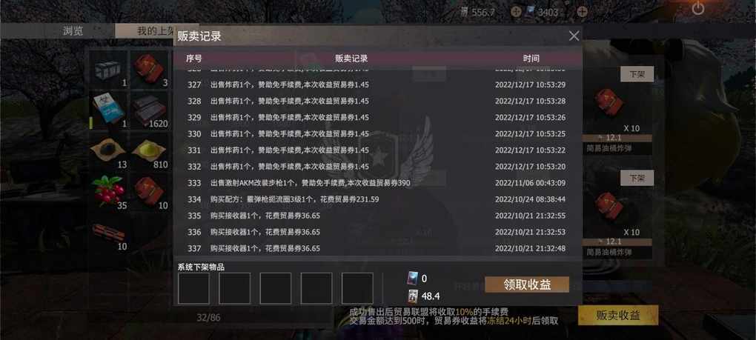The height and width of the screenshot is (340, 756).
Task: Click the lower 下架 button
Action: click(x=637, y=178)
